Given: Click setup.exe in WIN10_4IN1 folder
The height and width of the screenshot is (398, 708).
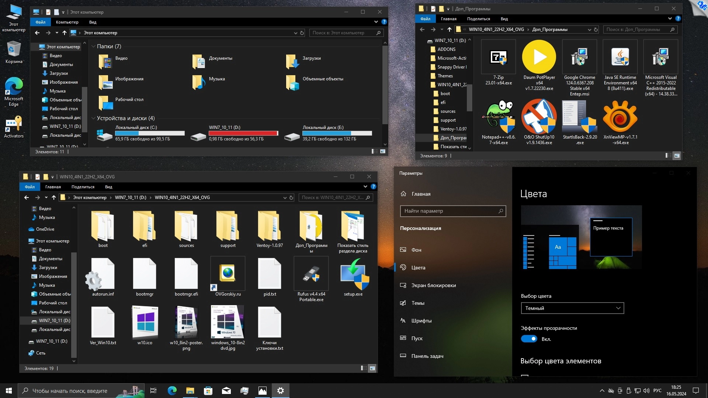Looking at the screenshot, I should coord(353,274).
